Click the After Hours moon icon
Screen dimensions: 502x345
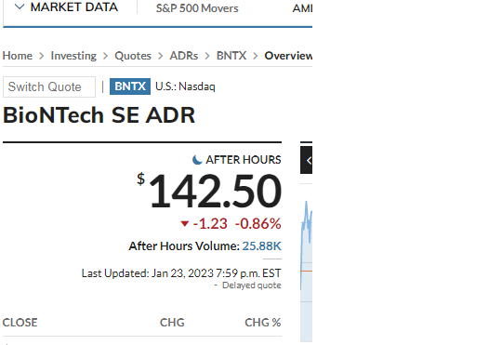197,160
